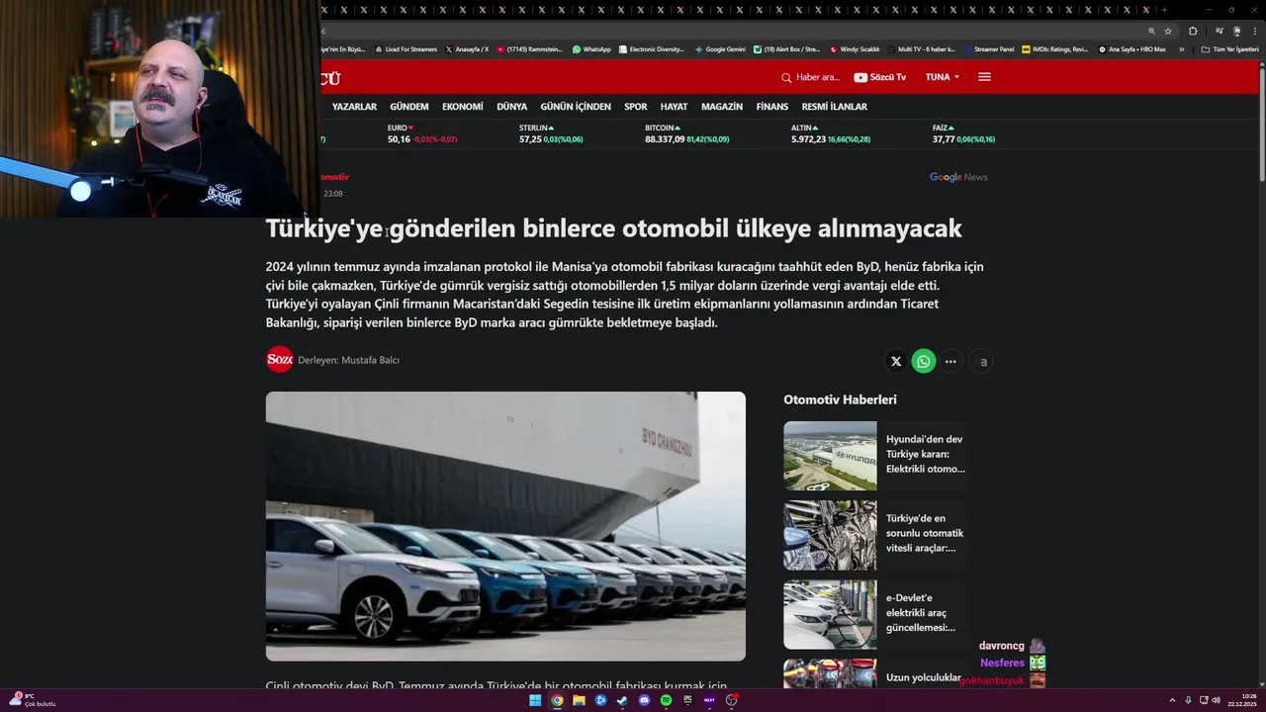Open Discord from taskbar
This screenshot has height=712, width=1266.
tap(644, 700)
